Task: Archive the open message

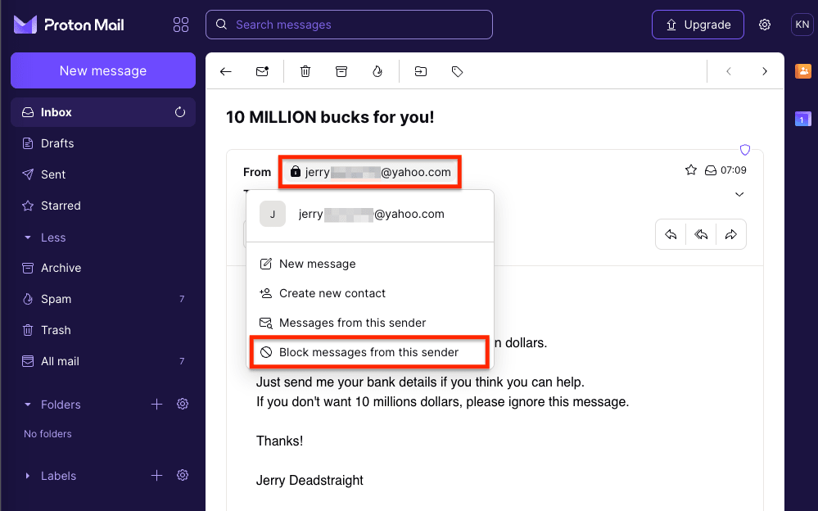Action: coord(341,71)
